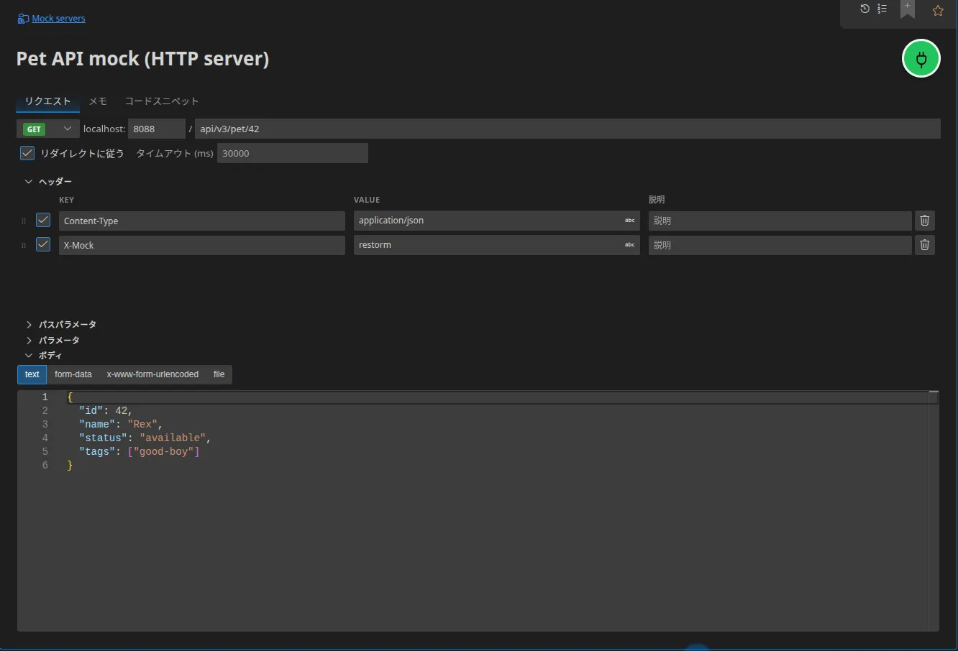Viewport: 958px width, 651px height.
Task: Click the abc type icon for restorm value
Action: click(x=629, y=245)
